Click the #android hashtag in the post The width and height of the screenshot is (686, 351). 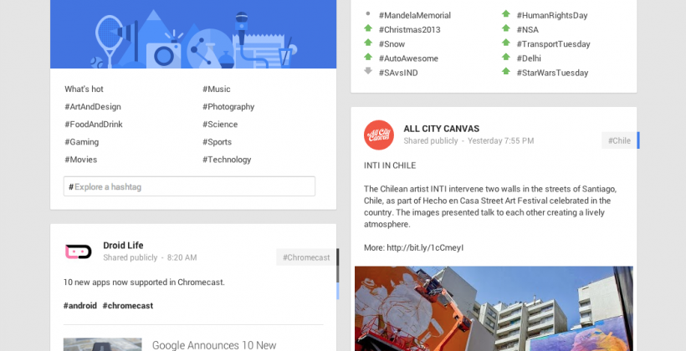tap(80, 306)
